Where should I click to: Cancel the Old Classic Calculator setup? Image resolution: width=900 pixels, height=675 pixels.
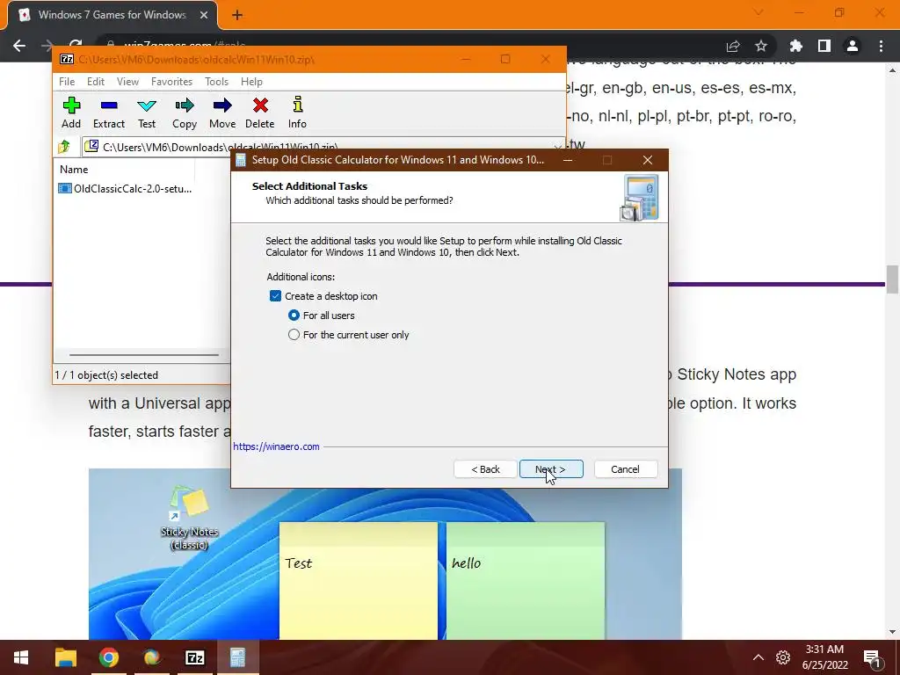click(x=626, y=469)
